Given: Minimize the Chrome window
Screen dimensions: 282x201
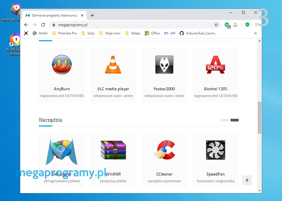Looking at the screenshot, I should click(231, 13).
